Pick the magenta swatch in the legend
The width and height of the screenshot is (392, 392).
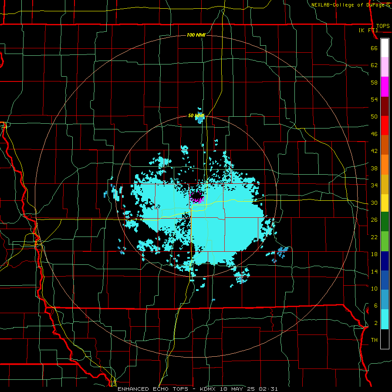385,87
